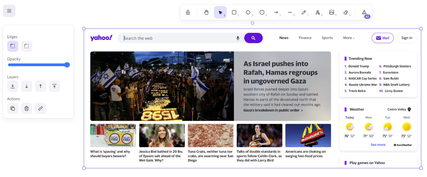Activate the Selection arrow tool

point(220,12)
